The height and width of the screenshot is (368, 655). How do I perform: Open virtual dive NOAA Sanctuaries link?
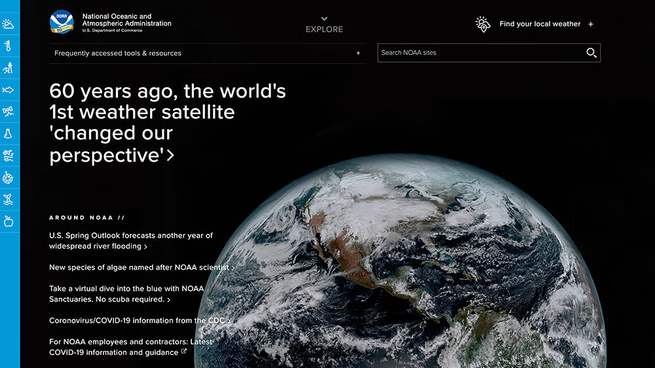tap(126, 293)
